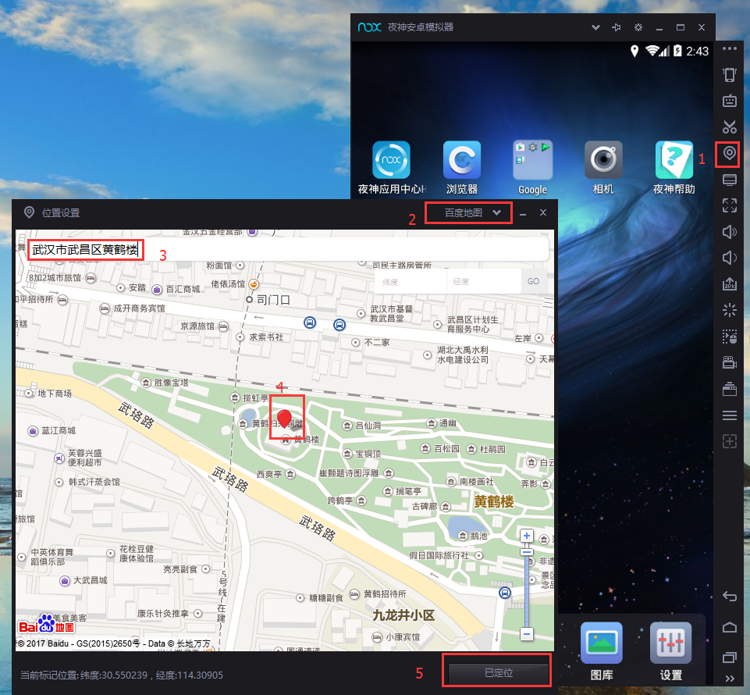Open the shake device tool in Nox sidebar

coord(730,75)
